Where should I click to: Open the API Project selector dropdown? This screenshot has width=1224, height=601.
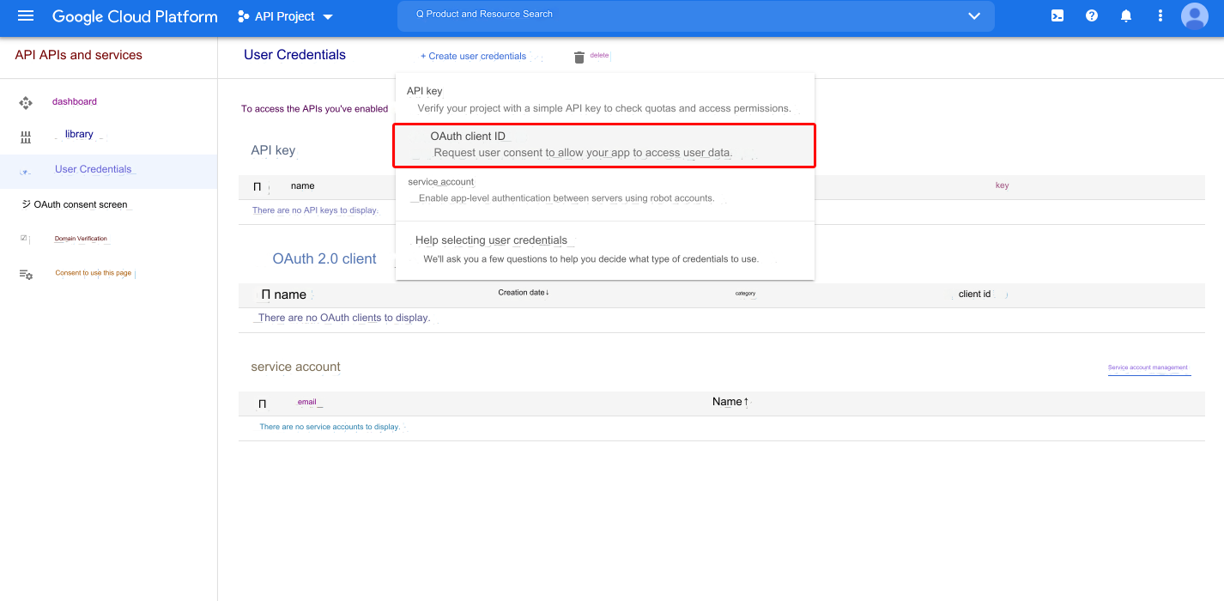pos(286,16)
